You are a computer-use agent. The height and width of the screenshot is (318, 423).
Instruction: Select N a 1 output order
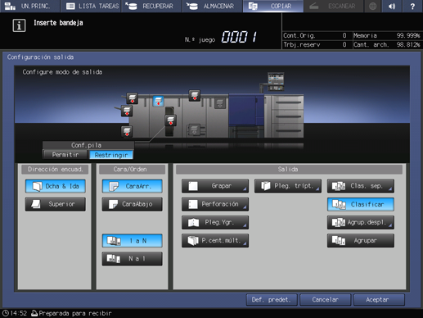(x=133, y=258)
